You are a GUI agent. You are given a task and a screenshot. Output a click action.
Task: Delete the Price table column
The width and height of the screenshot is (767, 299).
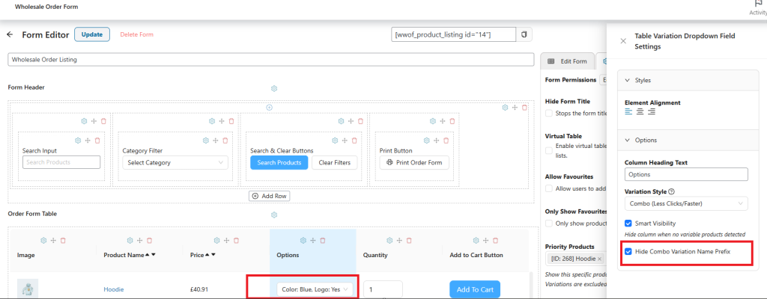236,241
